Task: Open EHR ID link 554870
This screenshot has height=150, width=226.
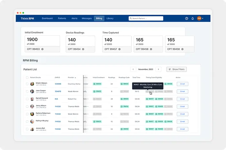Action: (58, 91)
